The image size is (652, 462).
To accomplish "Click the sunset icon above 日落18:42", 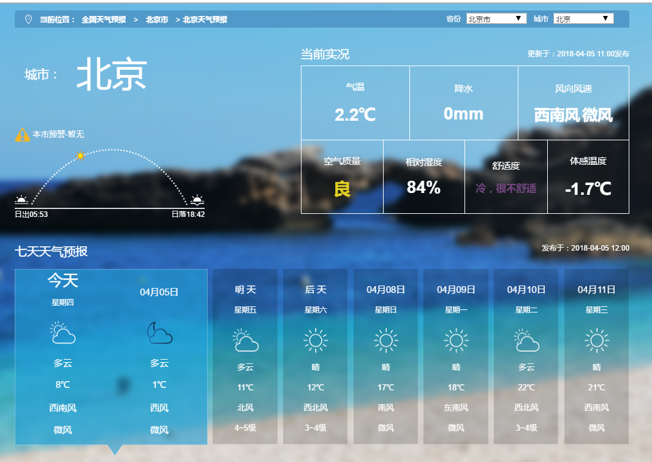I will pos(197,200).
